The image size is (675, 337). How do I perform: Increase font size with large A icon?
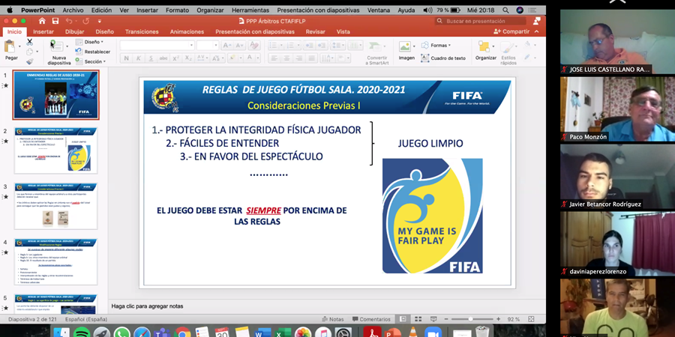[x=227, y=46]
